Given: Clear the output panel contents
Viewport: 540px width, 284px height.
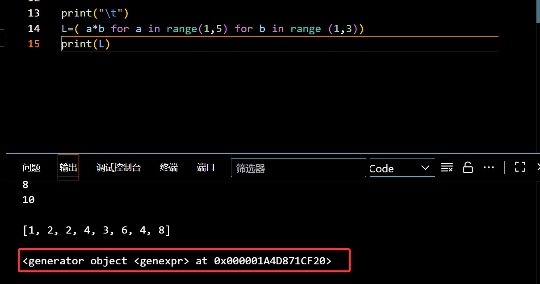Looking at the screenshot, I should (x=447, y=168).
